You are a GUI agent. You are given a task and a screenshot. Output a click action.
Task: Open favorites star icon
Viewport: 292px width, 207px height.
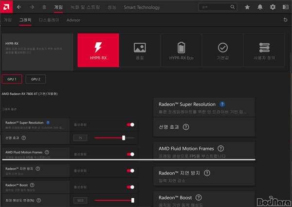click(247, 7)
